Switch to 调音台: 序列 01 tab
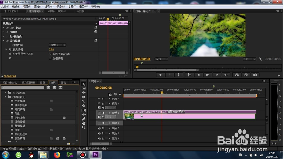Image resolution: width=283 pixels, height=159 pixels. point(57,11)
